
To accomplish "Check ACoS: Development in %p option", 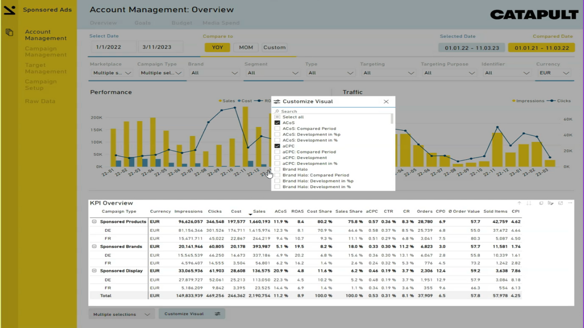I will (277, 134).
